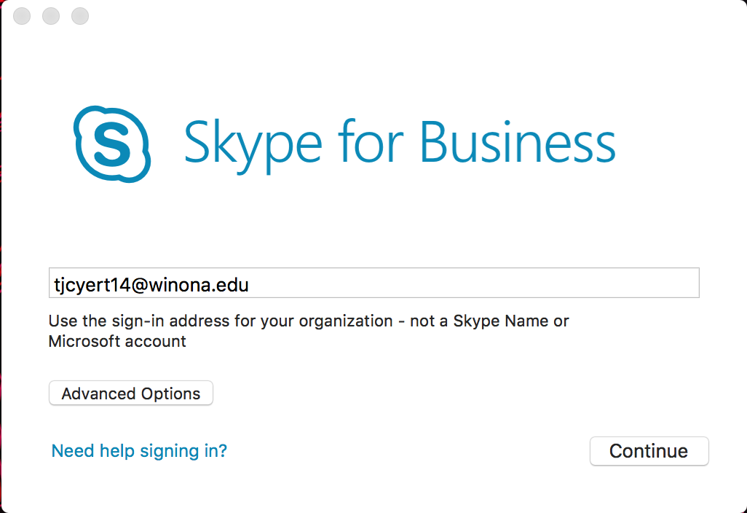This screenshot has width=747, height=513.
Task: Click the 'tjcyert14@winona.edu' text in field
Action: [151, 284]
